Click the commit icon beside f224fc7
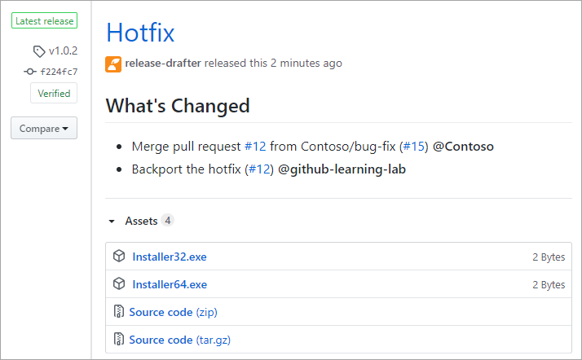The width and height of the screenshot is (582, 360). (30, 72)
